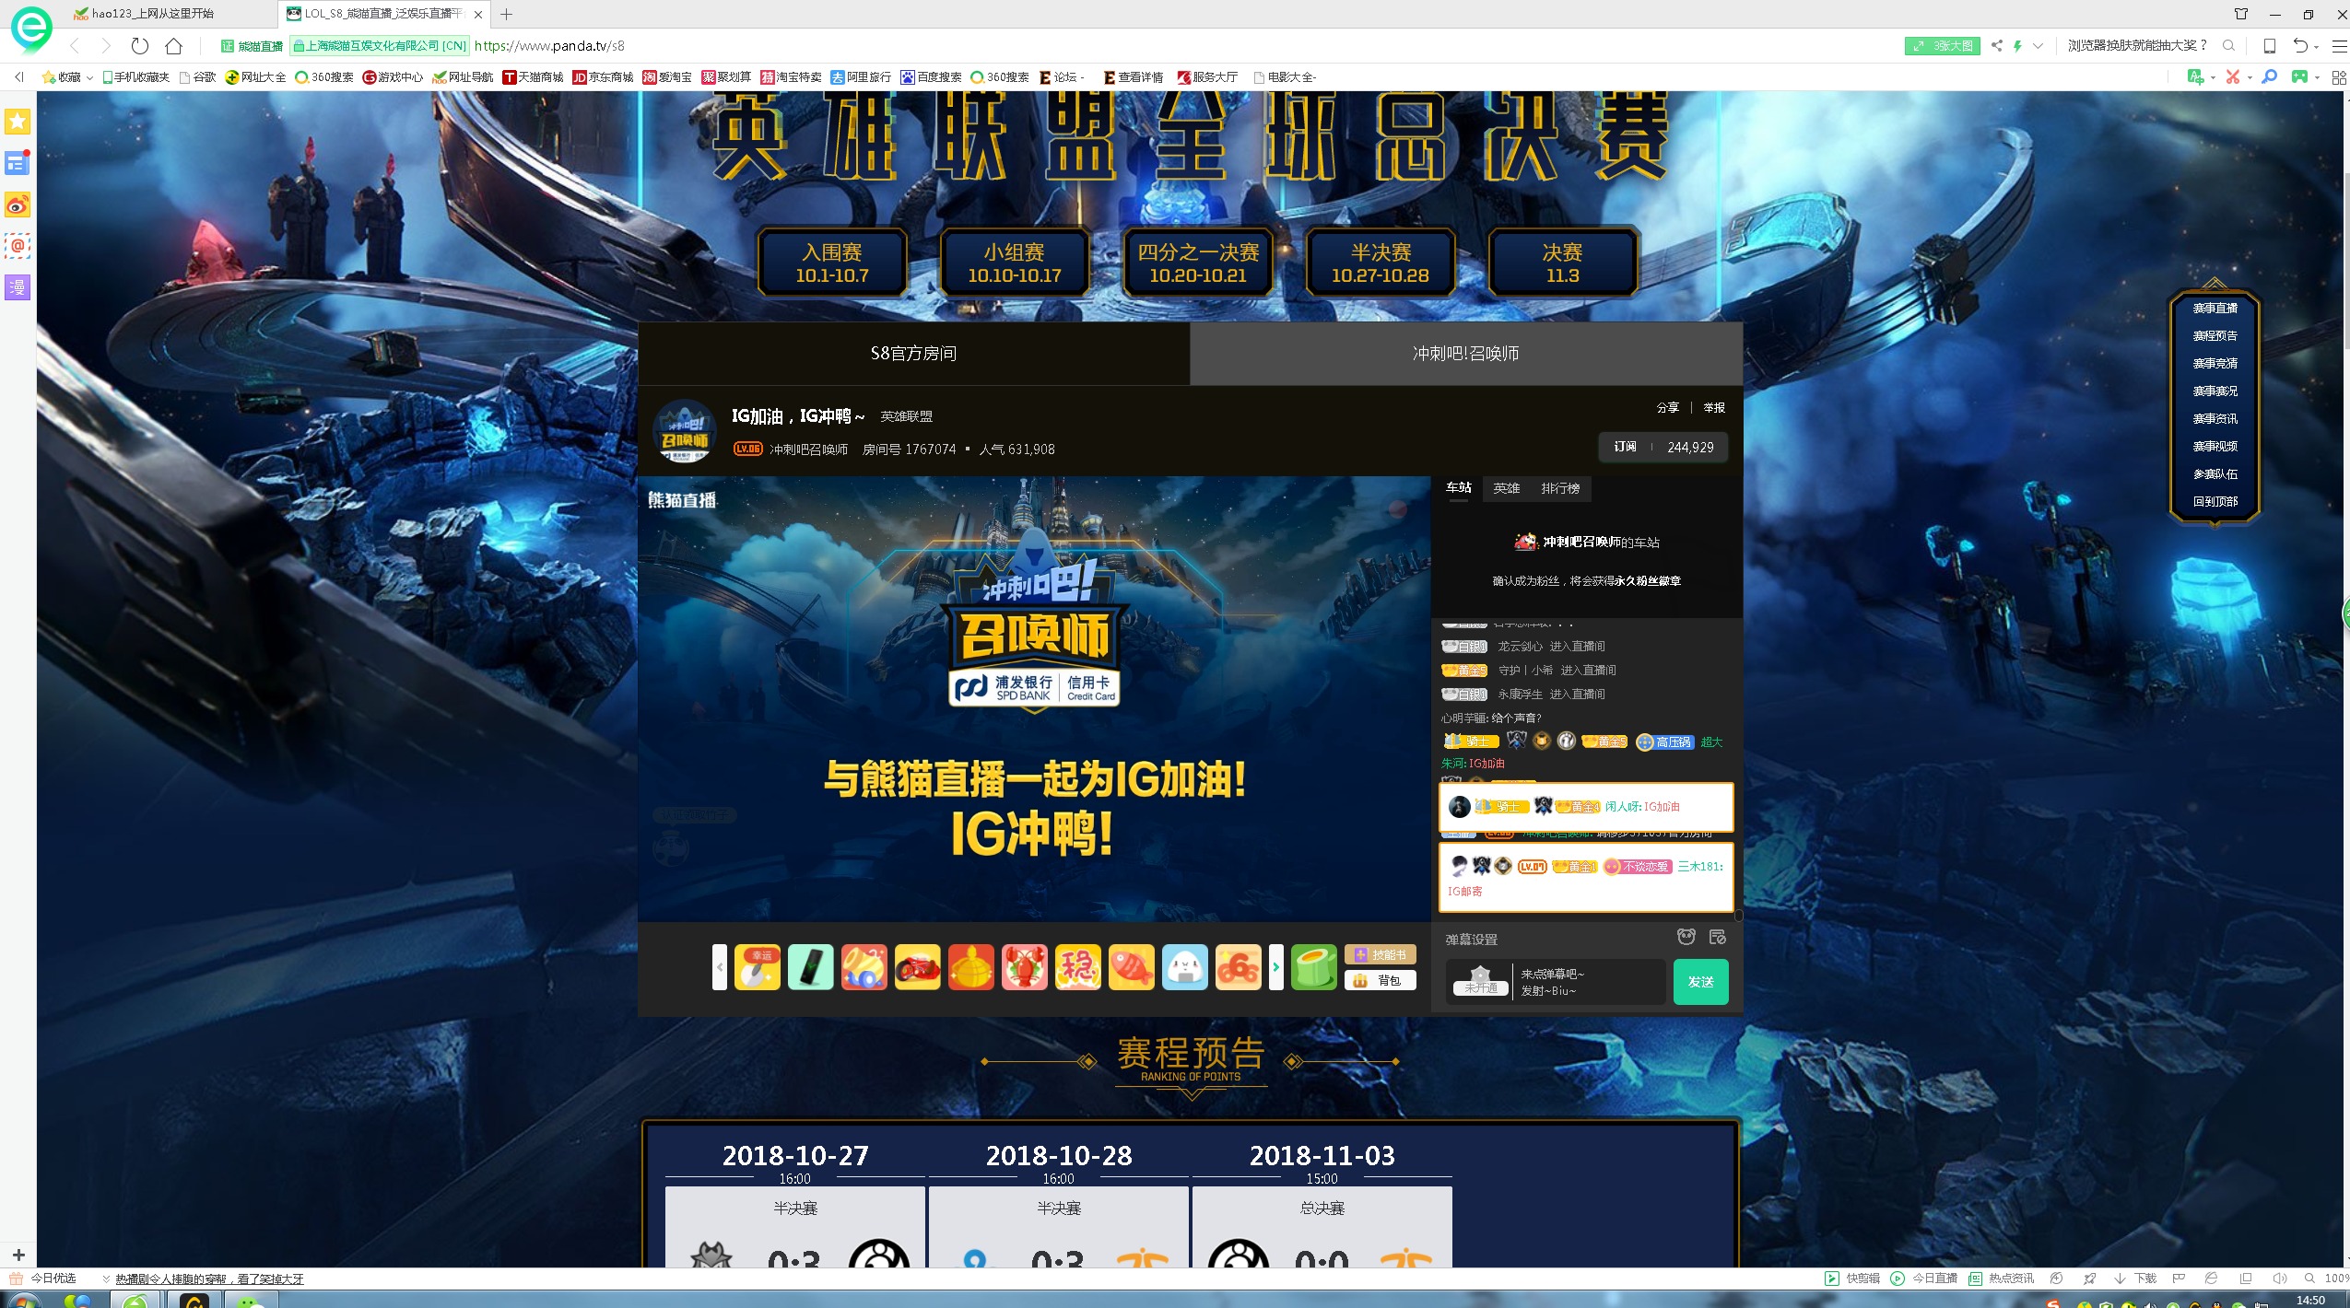Toggle the 未开通 danmaku badge
2350x1308 pixels.
1480,982
